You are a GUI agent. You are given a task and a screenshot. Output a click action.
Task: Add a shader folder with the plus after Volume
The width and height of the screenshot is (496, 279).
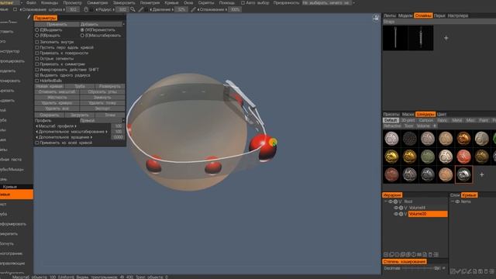[435, 126]
